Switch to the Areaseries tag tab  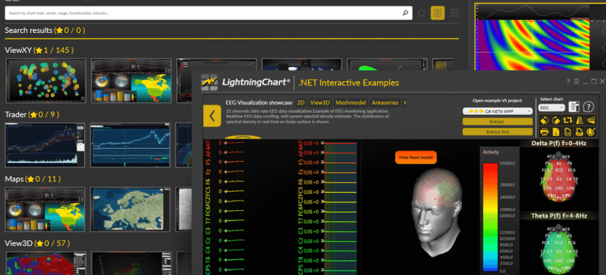385,102
